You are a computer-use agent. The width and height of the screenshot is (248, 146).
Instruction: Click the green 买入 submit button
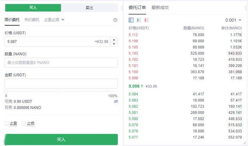click(61, 139)
